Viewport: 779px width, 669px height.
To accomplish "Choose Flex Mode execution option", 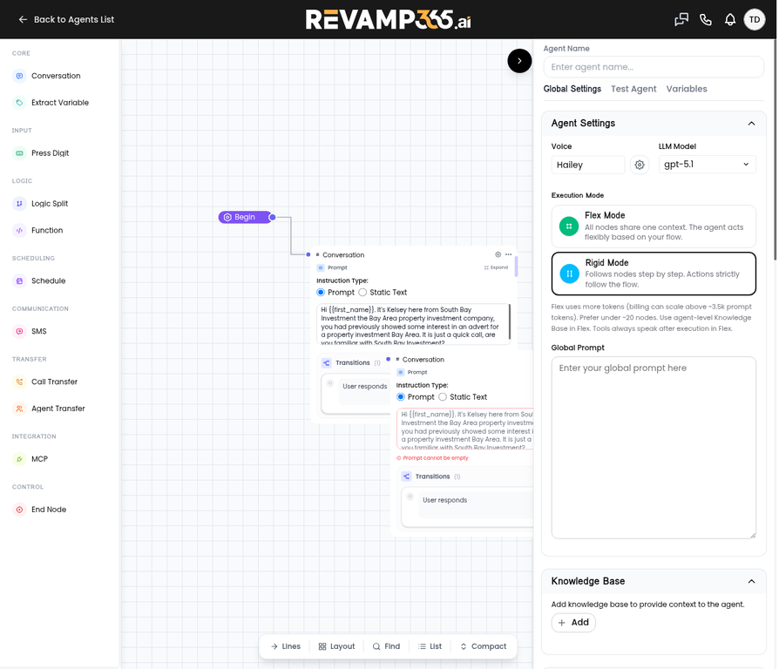I will (x=654, y=226).
